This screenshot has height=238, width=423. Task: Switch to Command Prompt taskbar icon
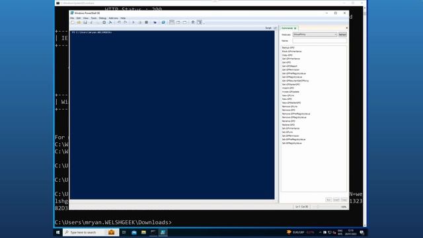click(x=153, y=232)
